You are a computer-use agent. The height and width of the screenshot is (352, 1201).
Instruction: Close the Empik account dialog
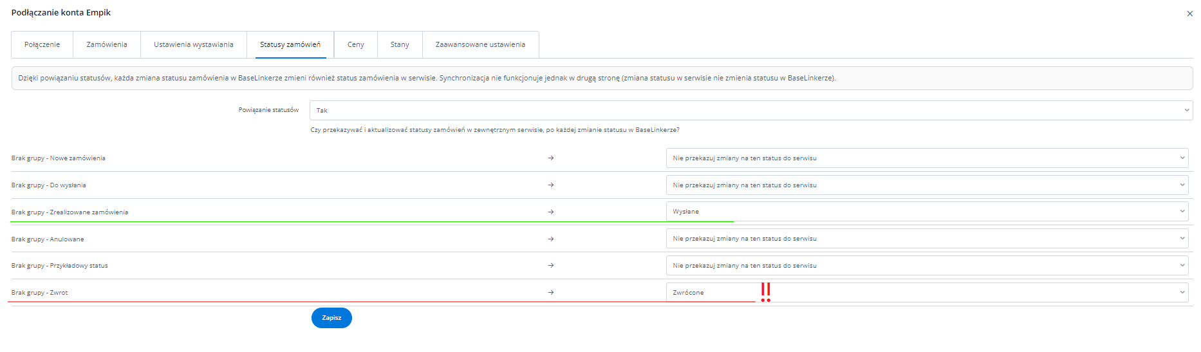click(1189, 14)
